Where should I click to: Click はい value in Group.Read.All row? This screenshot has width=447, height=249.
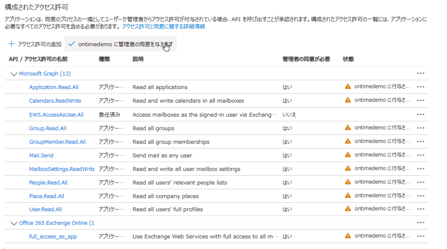[287, 128]
